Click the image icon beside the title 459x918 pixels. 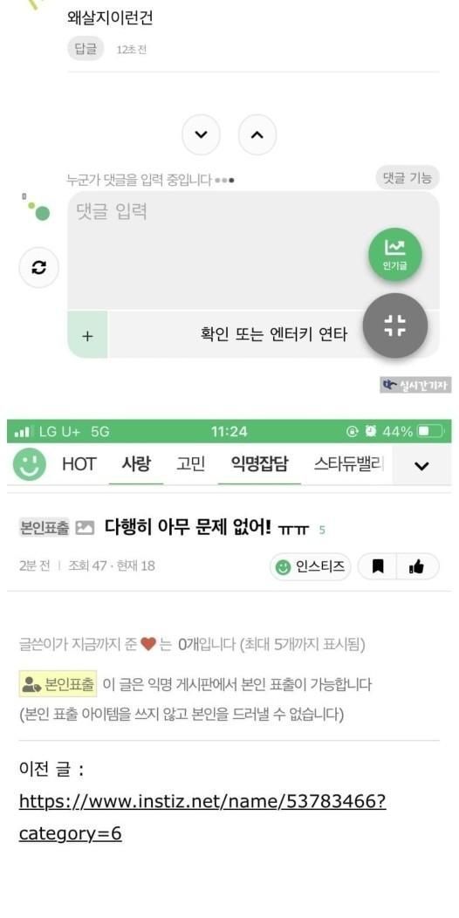pyautogui.click(x=85, y=527)
